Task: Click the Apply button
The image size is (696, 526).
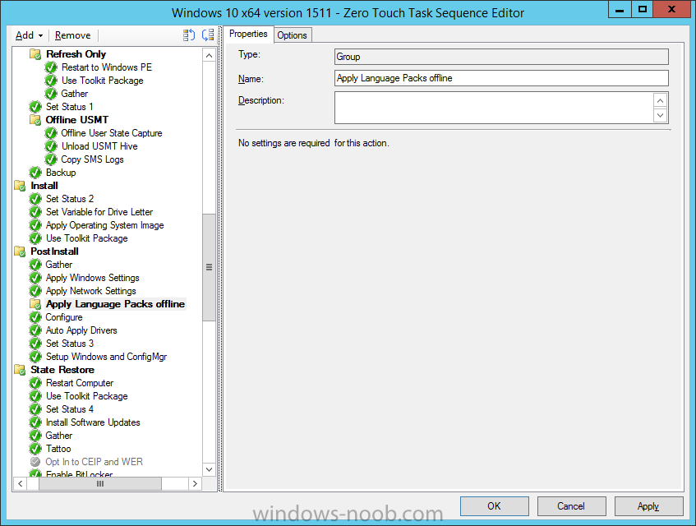Action: [648, 506]
